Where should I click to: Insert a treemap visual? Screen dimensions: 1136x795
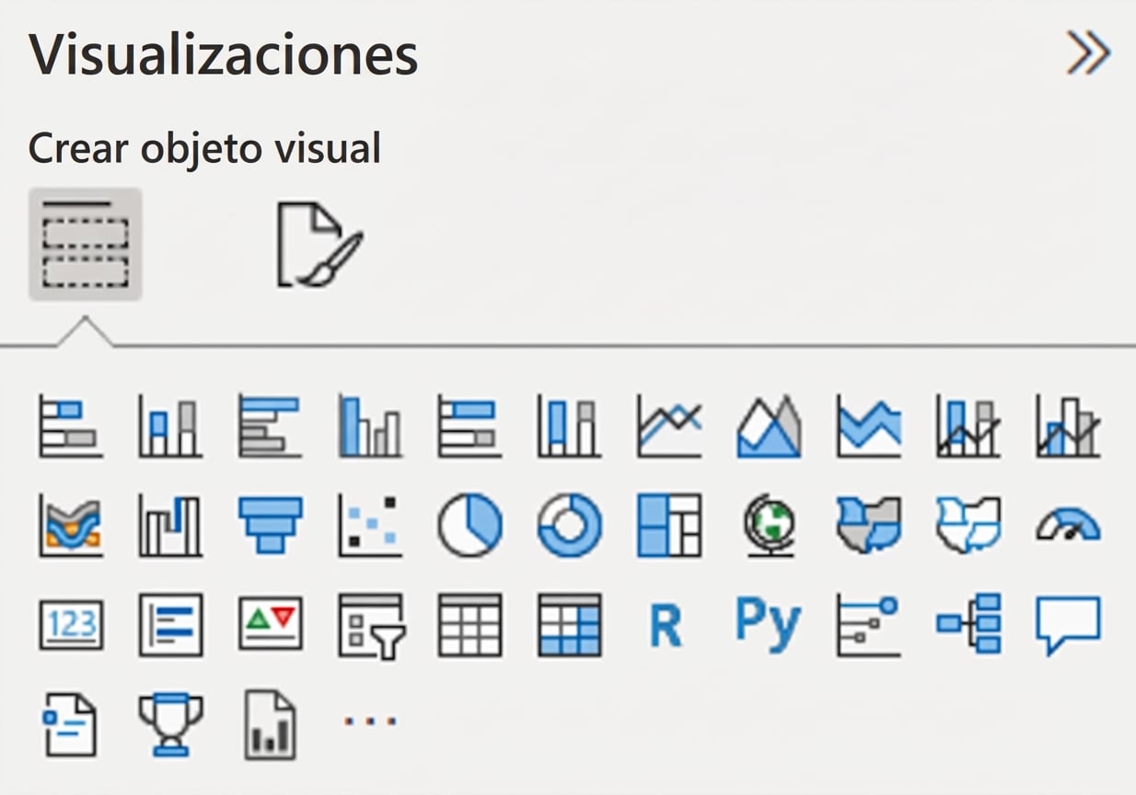pyautogui.click(x=669, y=526)
